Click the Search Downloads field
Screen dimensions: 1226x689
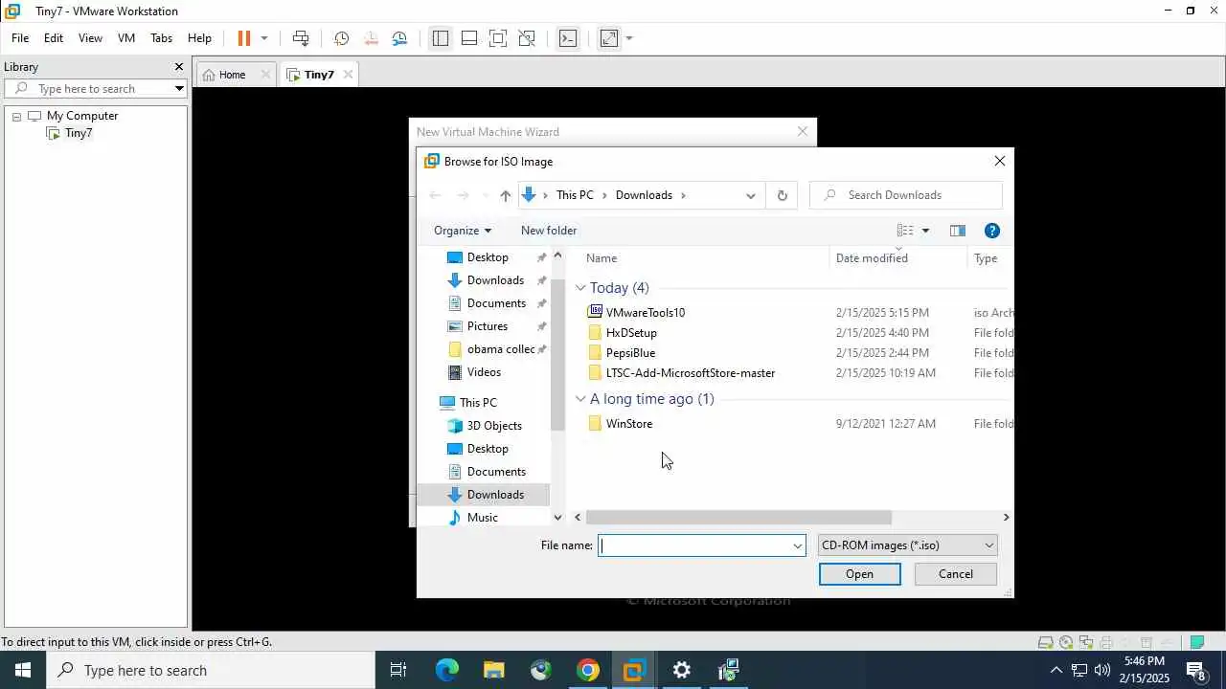click(x=906, y=195)
